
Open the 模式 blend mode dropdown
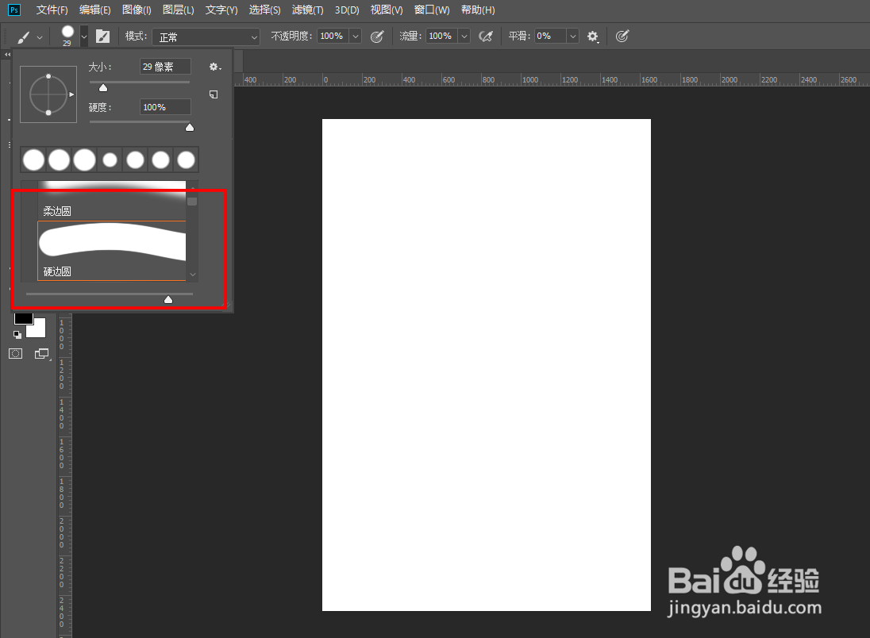coord(206,37)
